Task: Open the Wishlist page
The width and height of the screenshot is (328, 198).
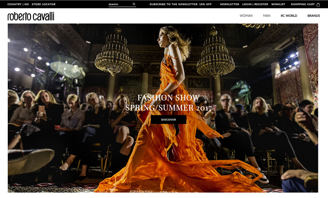Action: pyautogui.click(x=278, y=4)
